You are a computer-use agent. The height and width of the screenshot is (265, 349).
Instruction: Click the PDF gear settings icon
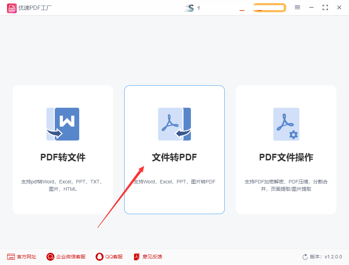click(287, 124)
